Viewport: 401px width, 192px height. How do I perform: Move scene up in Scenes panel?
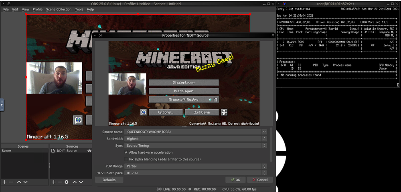tap(19, 182)
